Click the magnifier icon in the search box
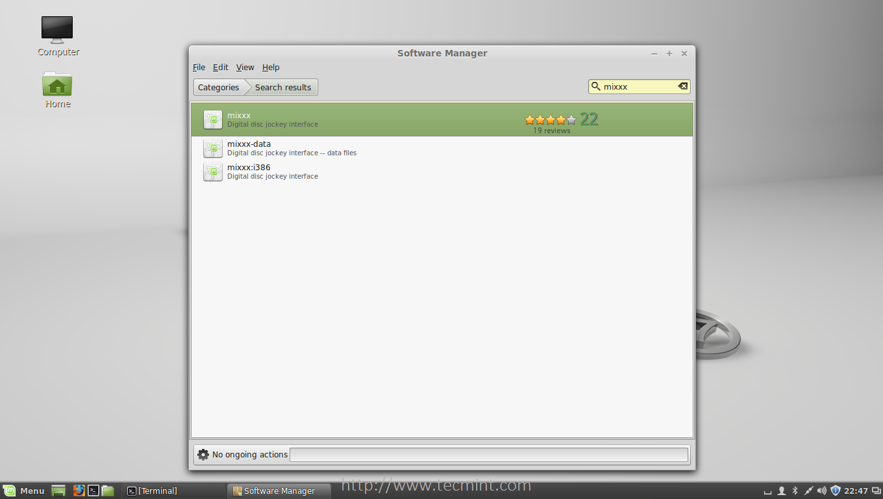The width and height of the screenshot is (883, 499). point(595,86)
